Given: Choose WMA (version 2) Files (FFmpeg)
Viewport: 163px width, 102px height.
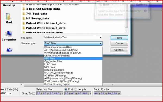Looking at the screenshot, I should pos(73,81).
